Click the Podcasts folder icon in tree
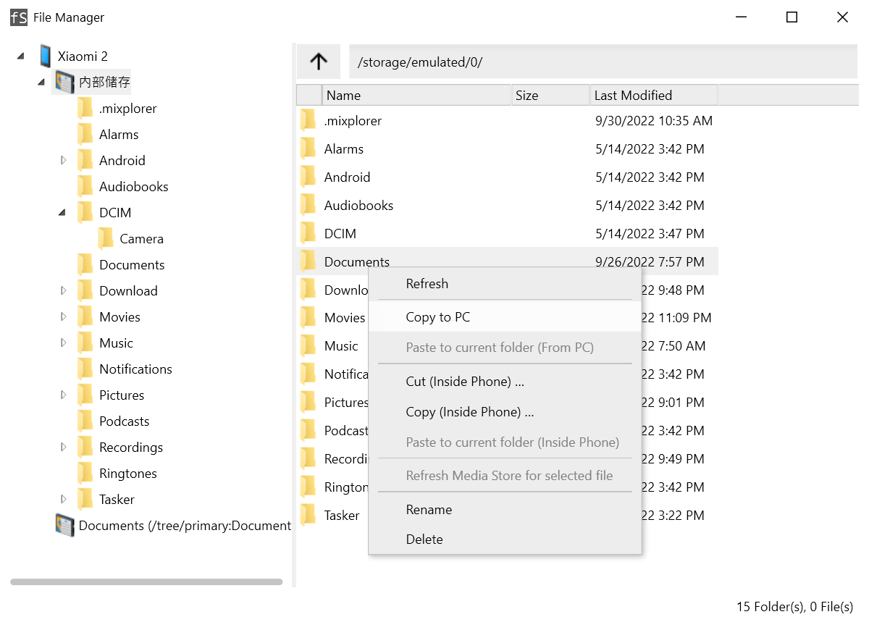 [85, 421]
